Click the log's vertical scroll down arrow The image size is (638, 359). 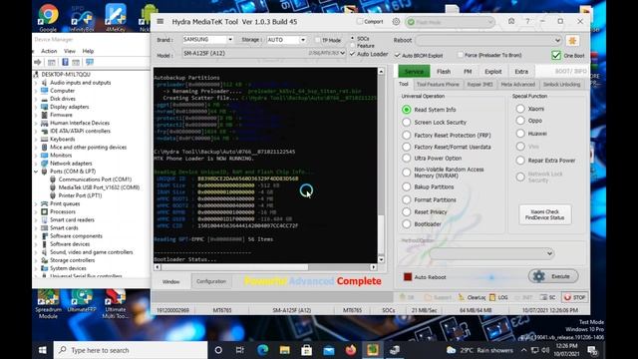pos(381,259)
